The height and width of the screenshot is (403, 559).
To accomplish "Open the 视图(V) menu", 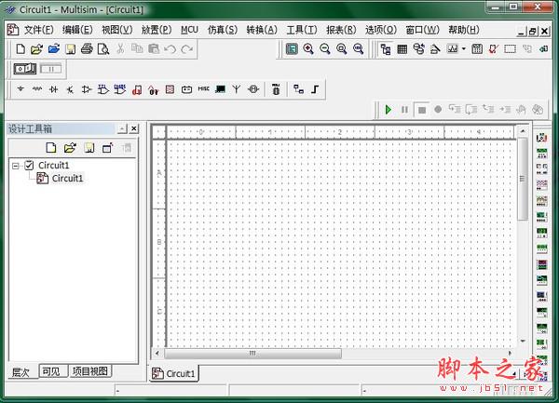I will (117, 30).
